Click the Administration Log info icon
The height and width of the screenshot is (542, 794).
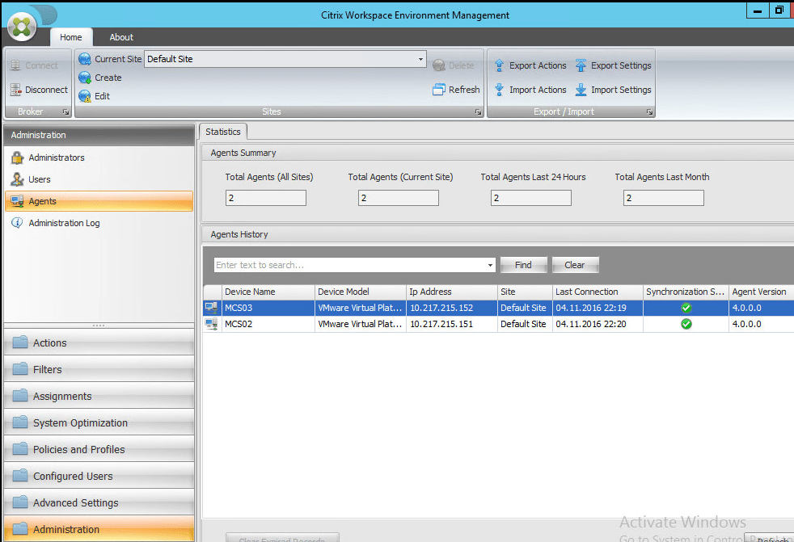click(17, 223)
